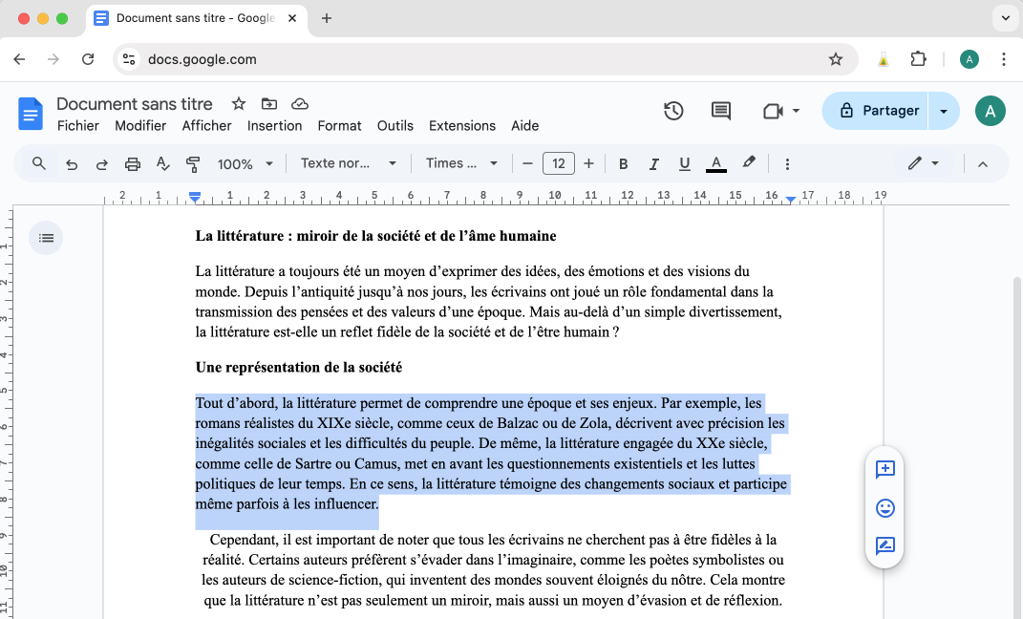Click the undo arrow in toolbar
1023x619 pixels.
72,164
